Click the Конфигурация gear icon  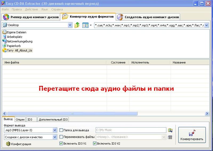click(x=8, y=144)
